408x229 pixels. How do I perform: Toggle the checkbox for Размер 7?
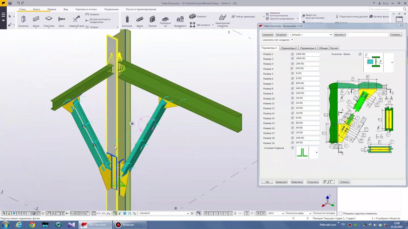[x=292, y=83]
